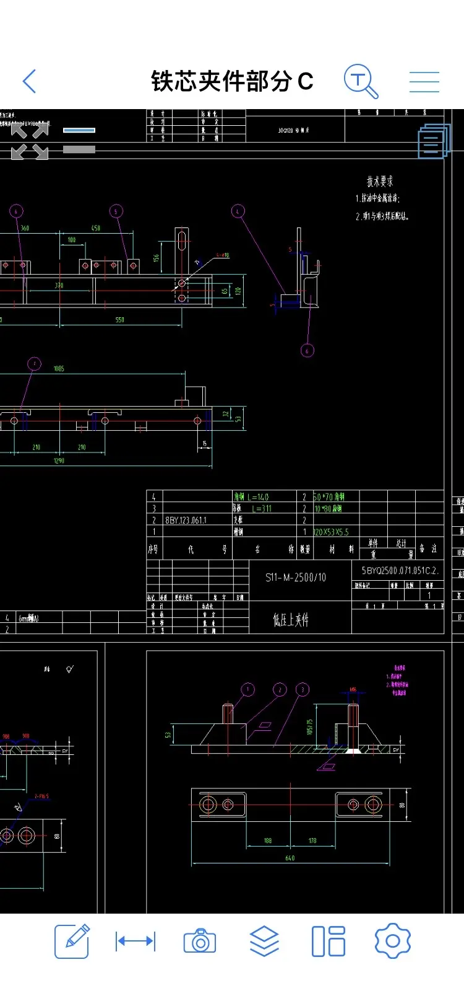Open the stacked pages layout switcher
The height and width of the screenshot is (988, 464).
click(x=434, y=141)
